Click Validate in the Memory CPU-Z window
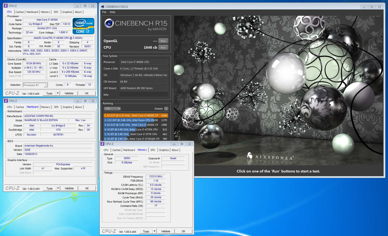The height and width of the screenshot is (236, 388). (x=166, y=231)
